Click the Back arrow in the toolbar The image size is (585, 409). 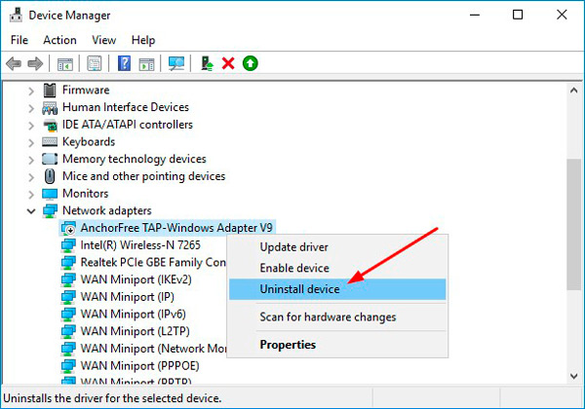click(14, 63)
